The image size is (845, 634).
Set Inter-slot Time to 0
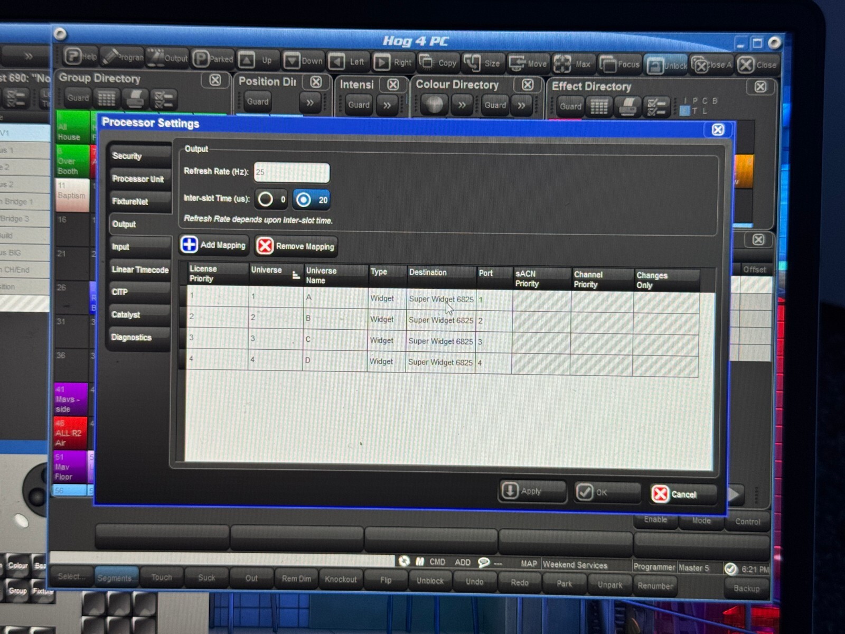[x=271, y=199]
